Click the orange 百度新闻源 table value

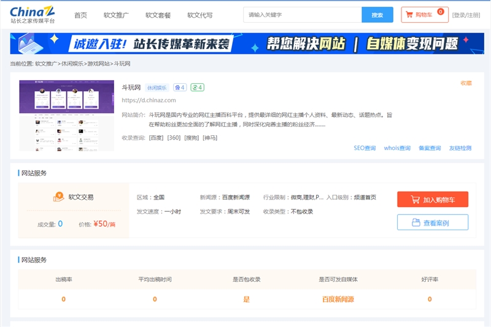click(x=338, y=299)
